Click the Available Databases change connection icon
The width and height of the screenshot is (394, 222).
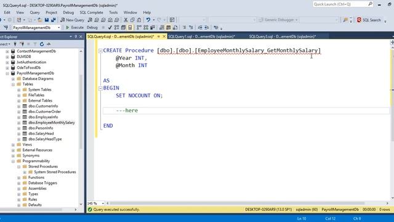(x=6, y=27)
